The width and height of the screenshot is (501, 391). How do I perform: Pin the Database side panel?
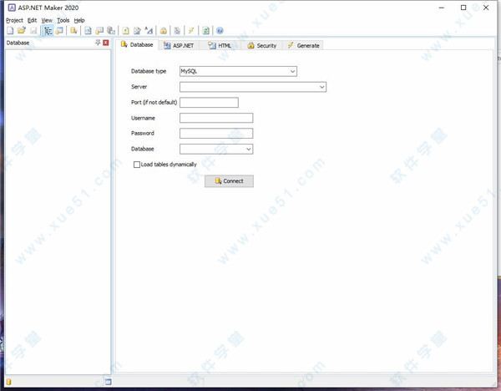tap(98, 43)
